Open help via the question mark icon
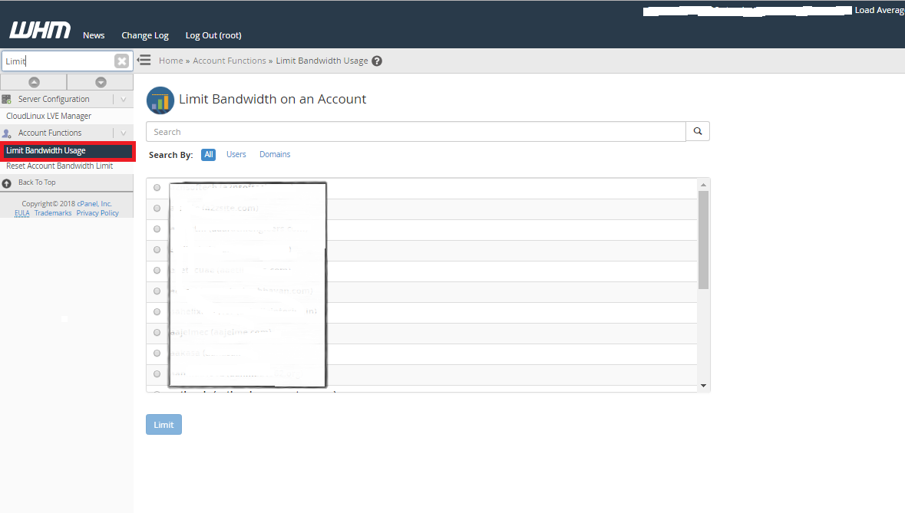The image size is (905, 513). coord(377,61)
